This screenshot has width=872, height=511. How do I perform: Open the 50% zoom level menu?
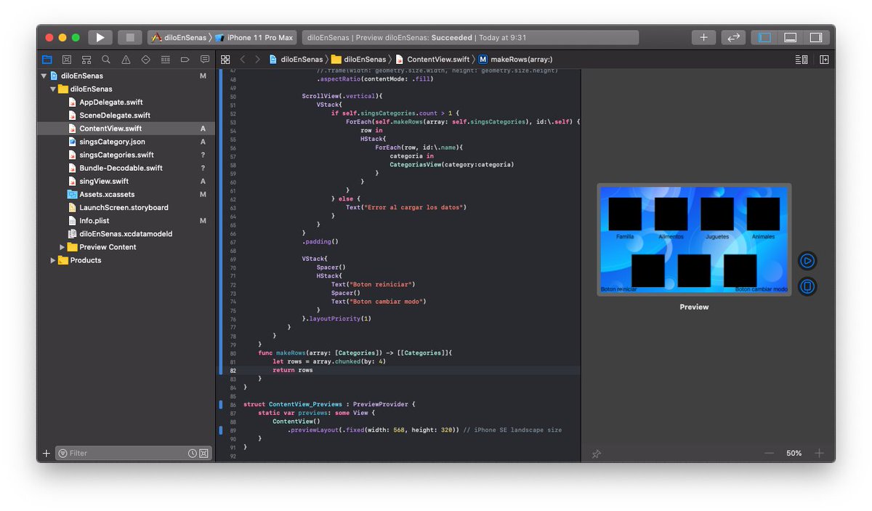pyautogui.click(x=794, y=453)
